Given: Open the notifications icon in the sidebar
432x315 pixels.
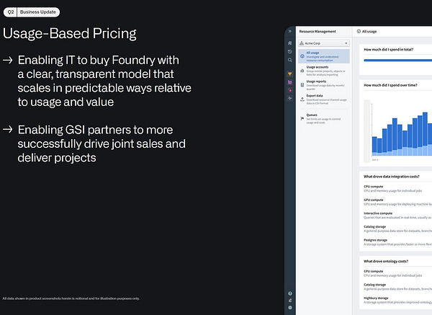Looking at the screenshot, I should coord(290,301).
